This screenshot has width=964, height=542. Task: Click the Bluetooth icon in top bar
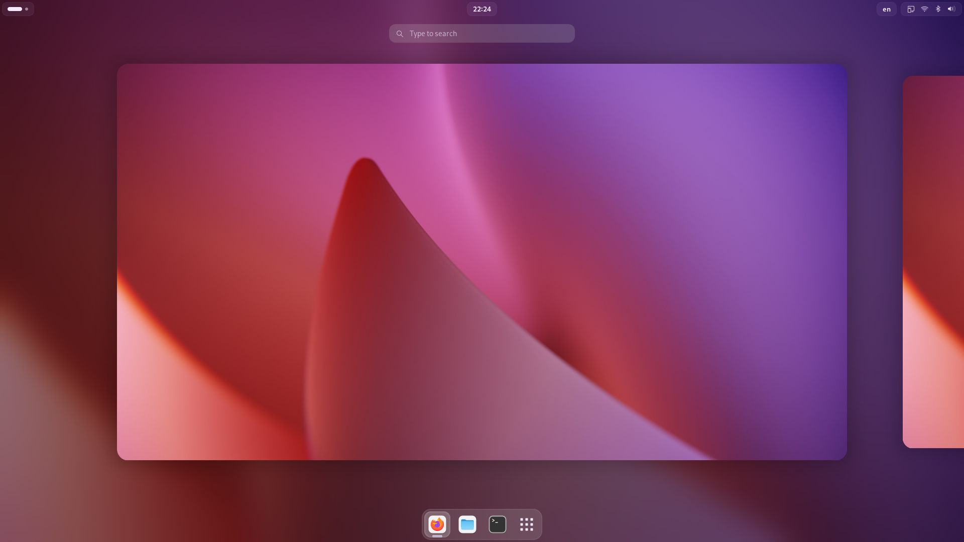pyautogui.click(x=938, y=9)
